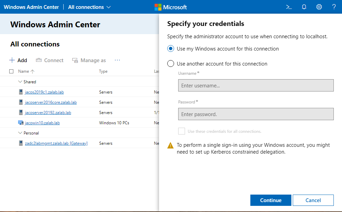Click the Continue button
The image size is (342, 212).
coord(271,200)
